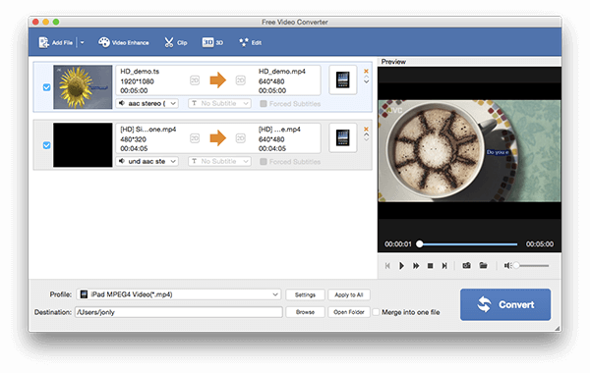Remove HD_demo.ts with the orange X
The width and height of the screenshot is (590, 373).
click(x=366, y=71)
